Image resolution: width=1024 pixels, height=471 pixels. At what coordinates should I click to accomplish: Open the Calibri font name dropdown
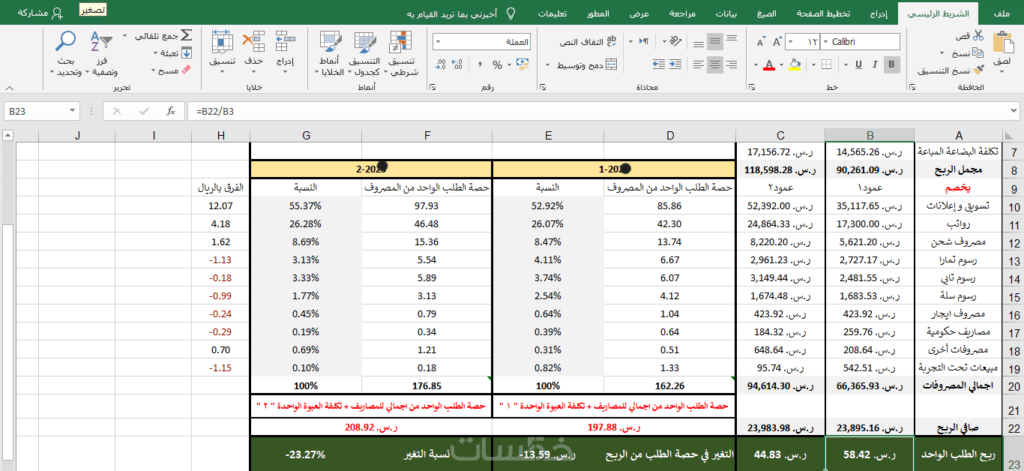coord(825,42)
